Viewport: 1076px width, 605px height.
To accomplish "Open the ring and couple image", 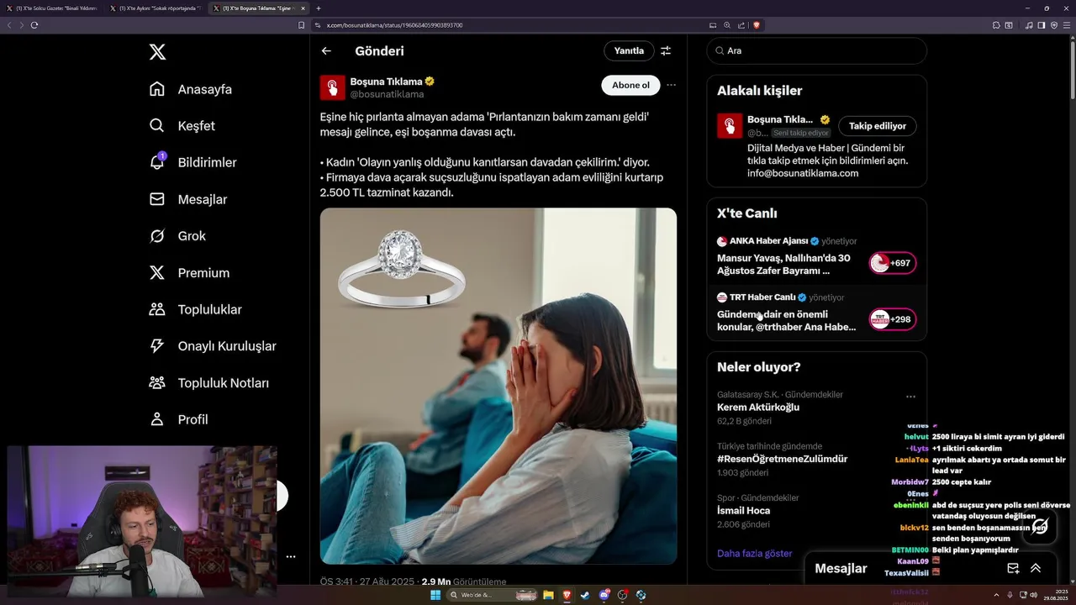I will (498, 386).
